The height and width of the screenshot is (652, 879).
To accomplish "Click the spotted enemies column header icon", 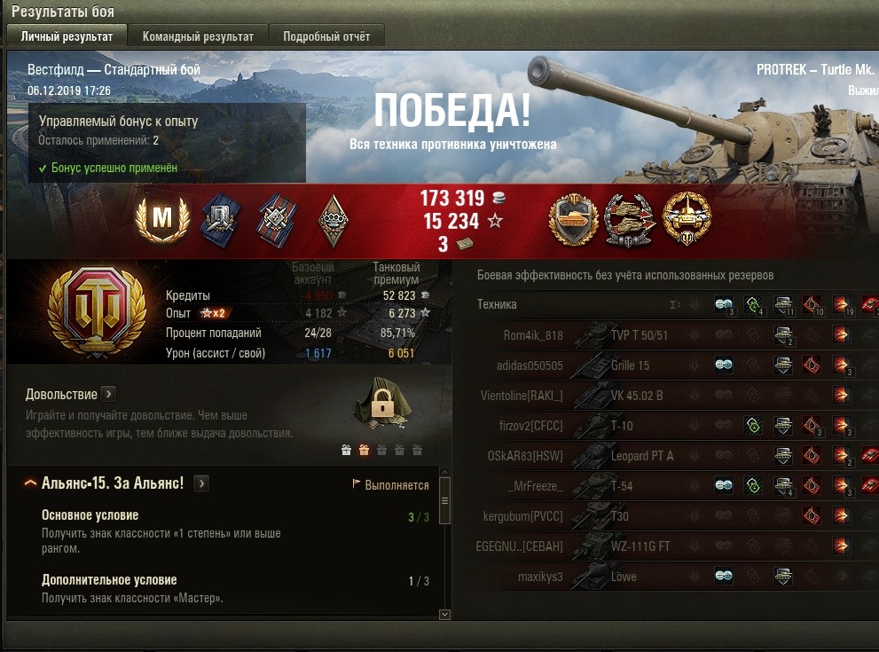I will (724, 305).
